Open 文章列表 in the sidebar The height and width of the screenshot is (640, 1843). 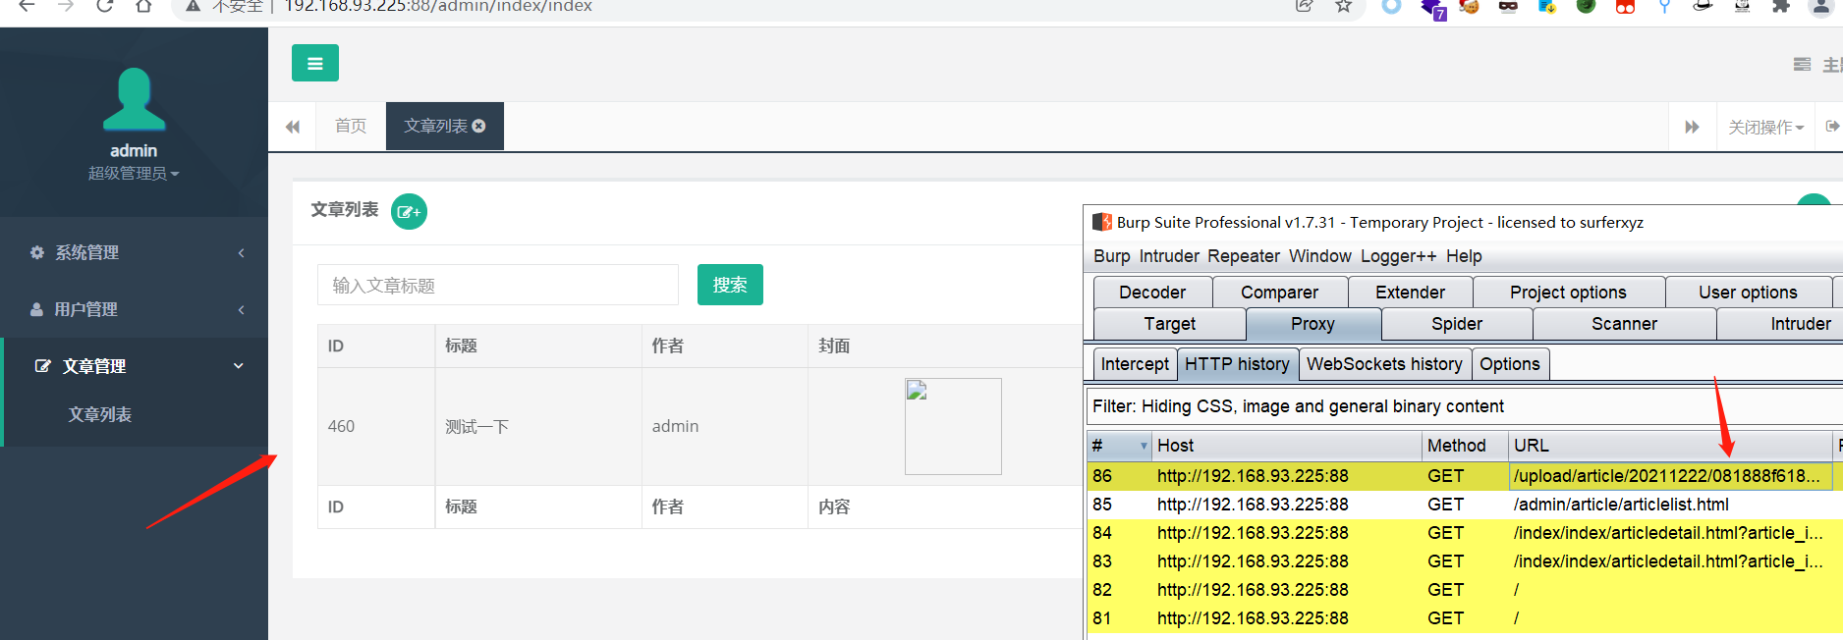click(x=100, y=415)
